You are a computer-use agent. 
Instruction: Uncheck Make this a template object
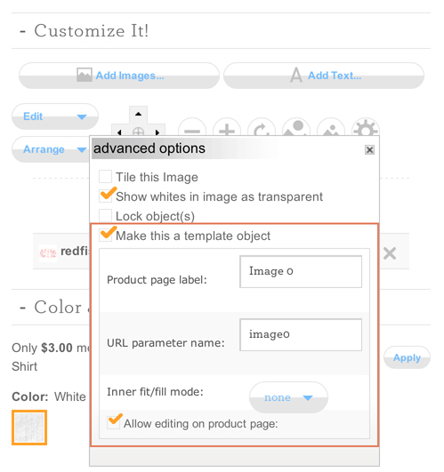pyautogui.click(x=105, y=235)
